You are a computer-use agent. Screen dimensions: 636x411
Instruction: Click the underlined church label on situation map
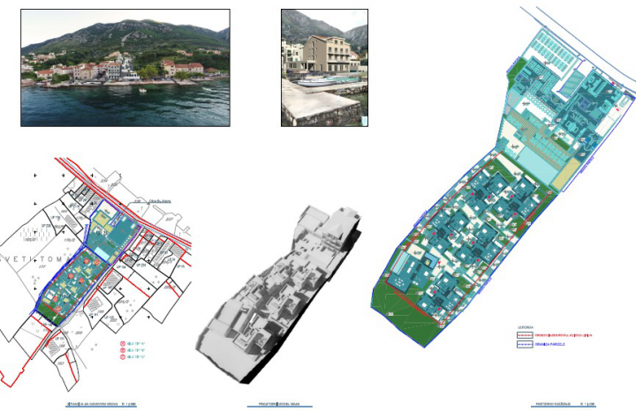[160, 201]
